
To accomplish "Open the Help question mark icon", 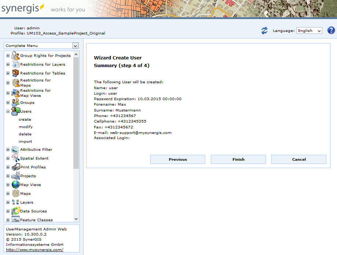I will [331, 30].
